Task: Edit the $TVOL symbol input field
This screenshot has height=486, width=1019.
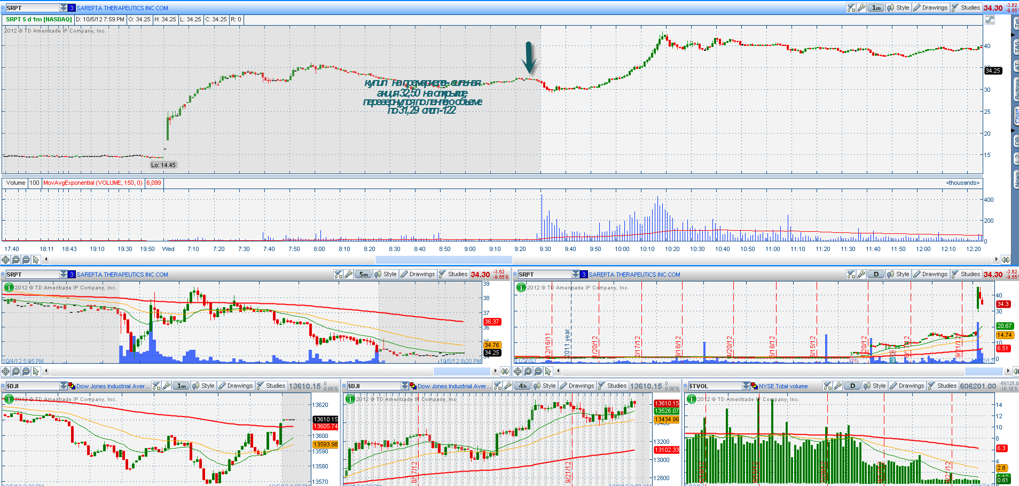Action: (x=715, y=386)
